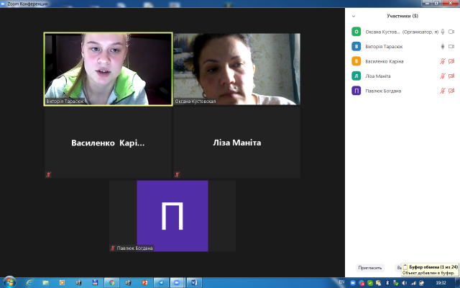Toggle video camera for Оксана Кустов in list
Screen dimensions: 460x288
(x=451, y=32)
